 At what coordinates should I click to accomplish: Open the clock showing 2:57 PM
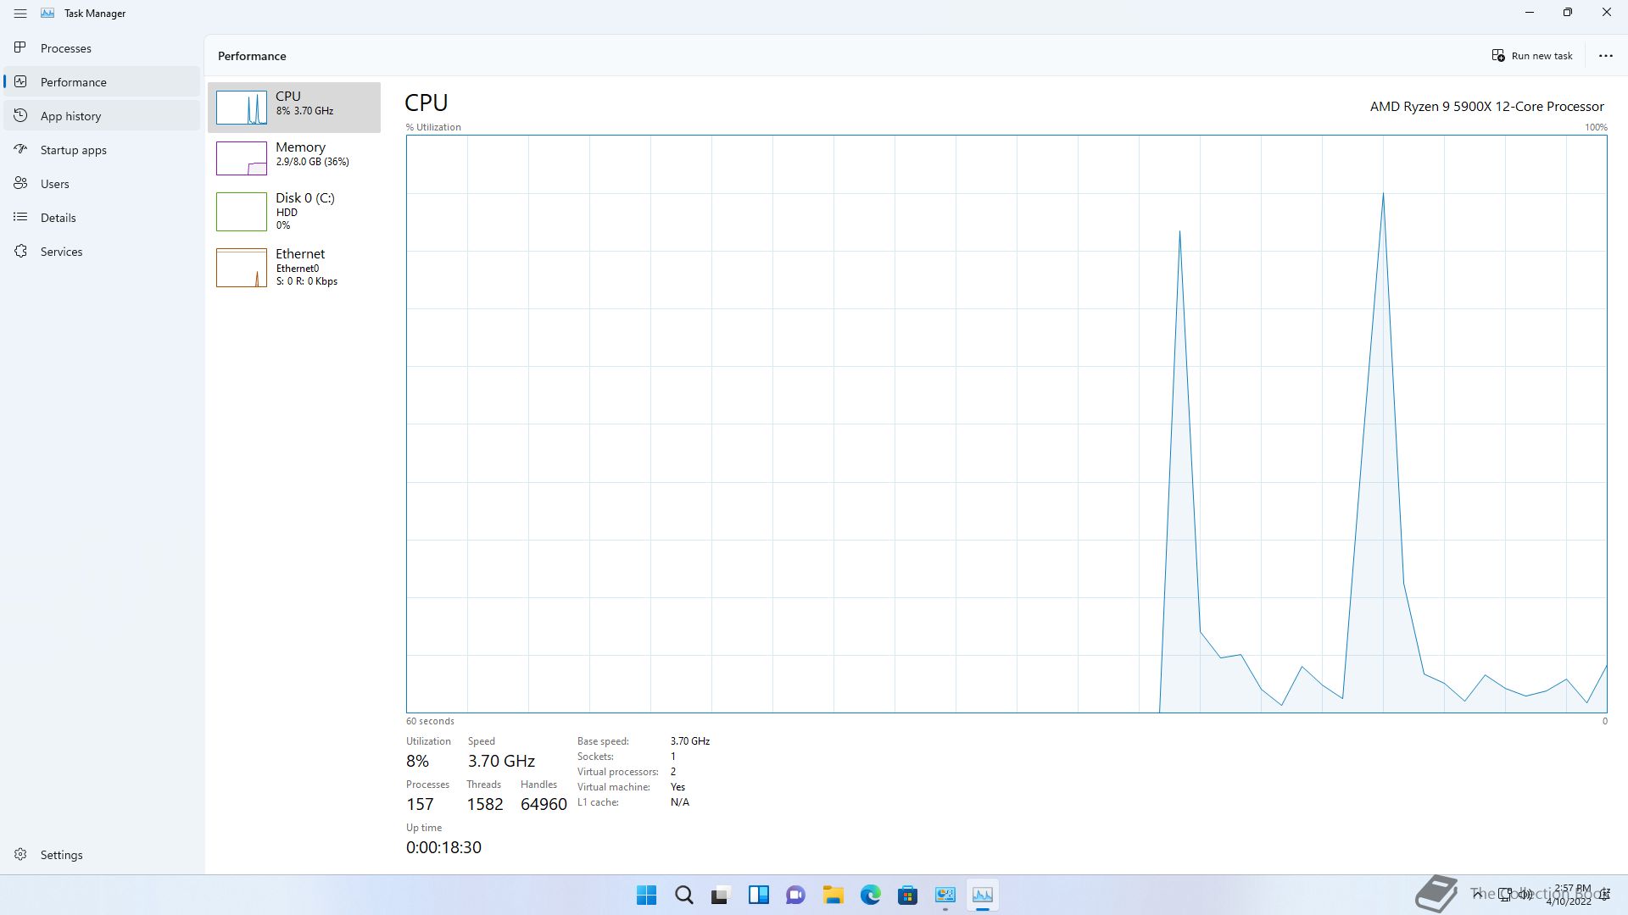pyautogui.click(x=1569, y=895)
